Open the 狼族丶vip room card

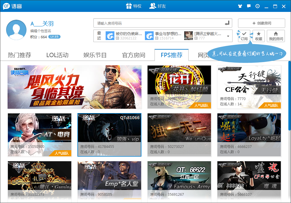pos(109,135)
